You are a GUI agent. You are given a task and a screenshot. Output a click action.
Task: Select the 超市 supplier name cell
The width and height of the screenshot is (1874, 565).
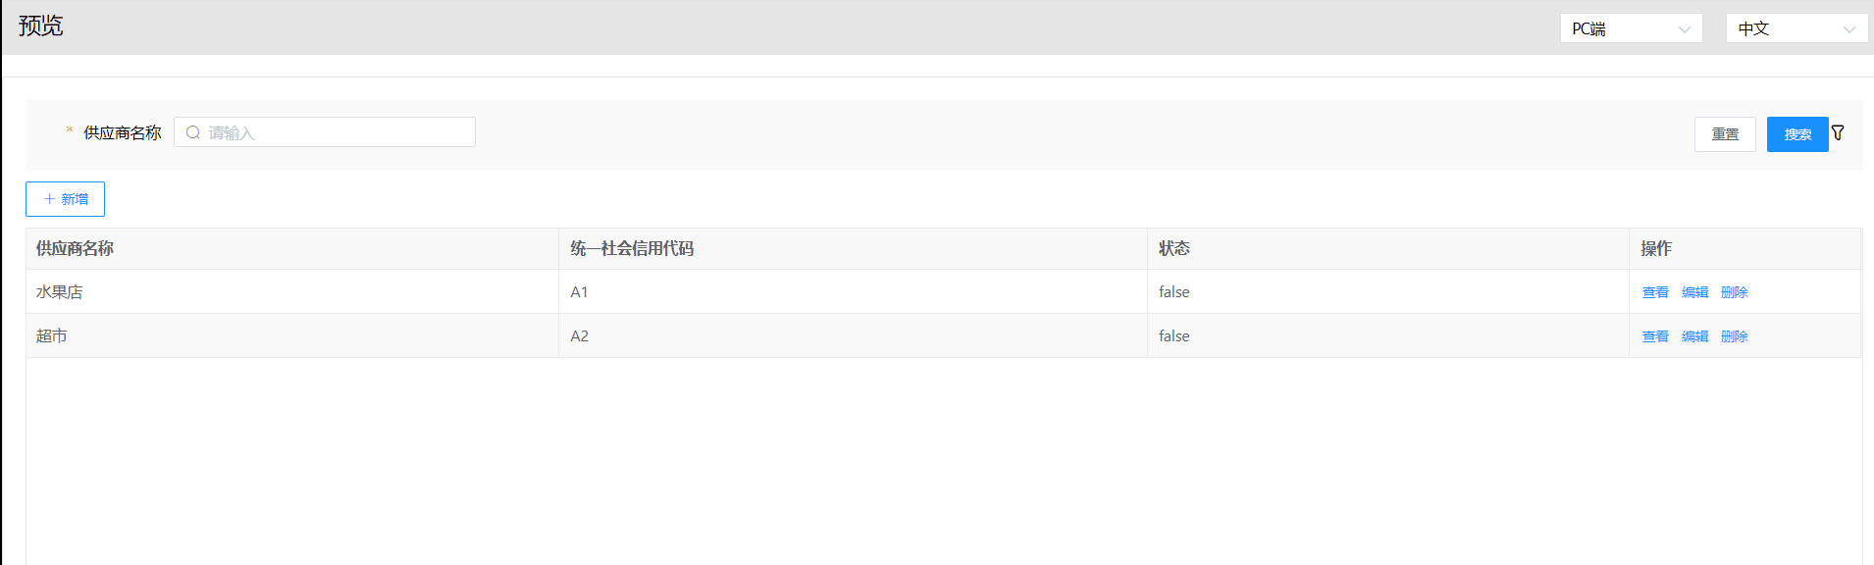52,336
